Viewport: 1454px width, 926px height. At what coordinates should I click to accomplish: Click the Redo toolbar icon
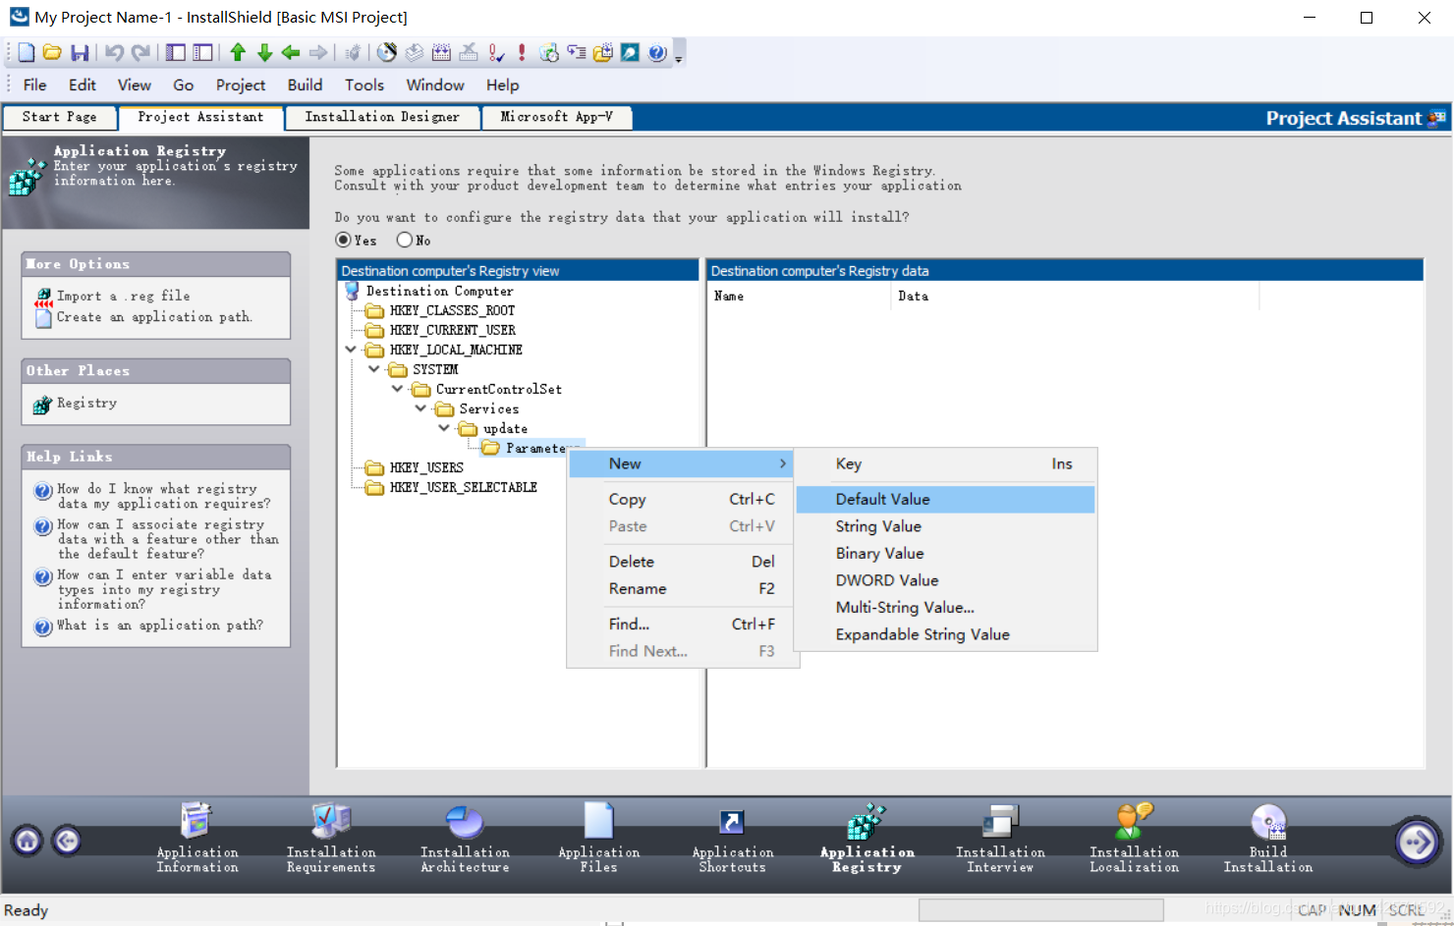pyautogui.click(x=141, y=52)
